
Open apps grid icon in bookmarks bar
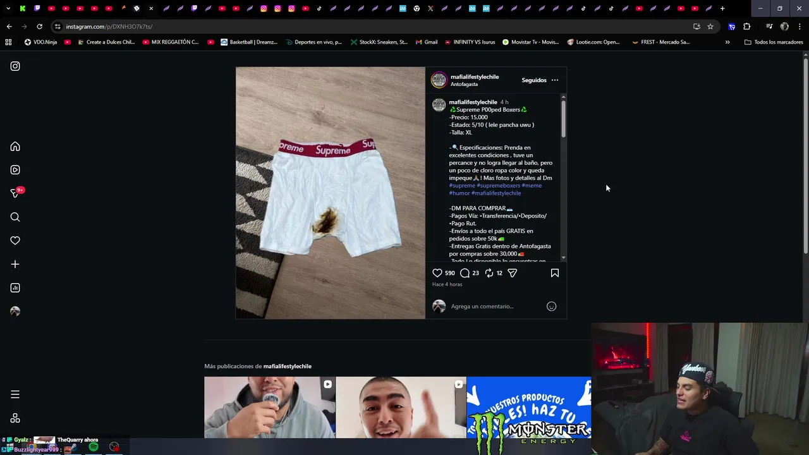[x=8, y=42]
